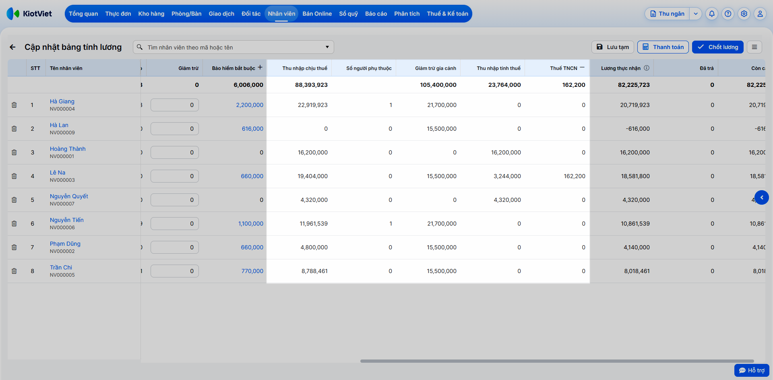
Task: Open the help question mark icon
Action: coord(728,14)
